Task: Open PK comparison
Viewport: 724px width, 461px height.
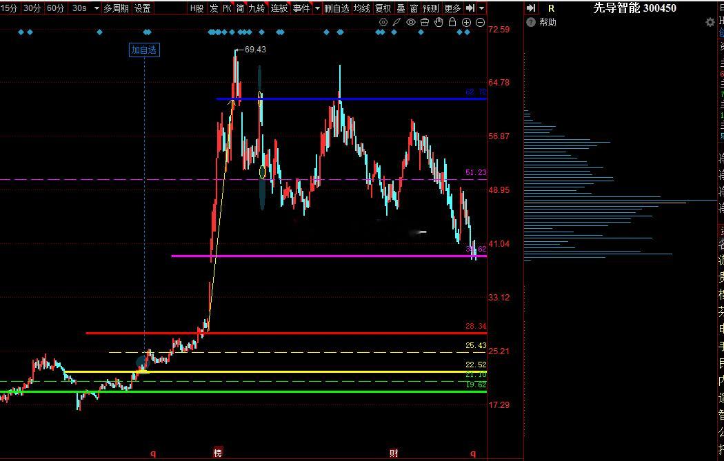Action: (x=227, y=8)
